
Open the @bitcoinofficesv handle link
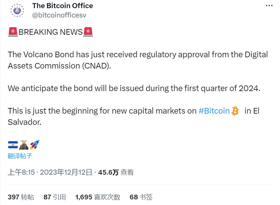coord(59,15)
